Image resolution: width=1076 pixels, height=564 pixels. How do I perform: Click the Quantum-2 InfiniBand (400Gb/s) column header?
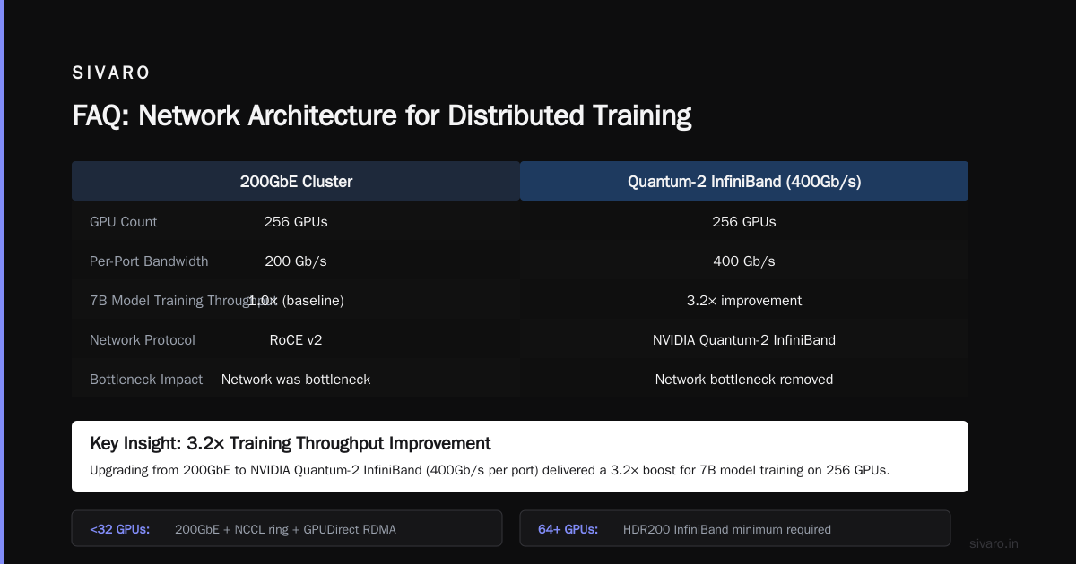[x=744, y=182]
